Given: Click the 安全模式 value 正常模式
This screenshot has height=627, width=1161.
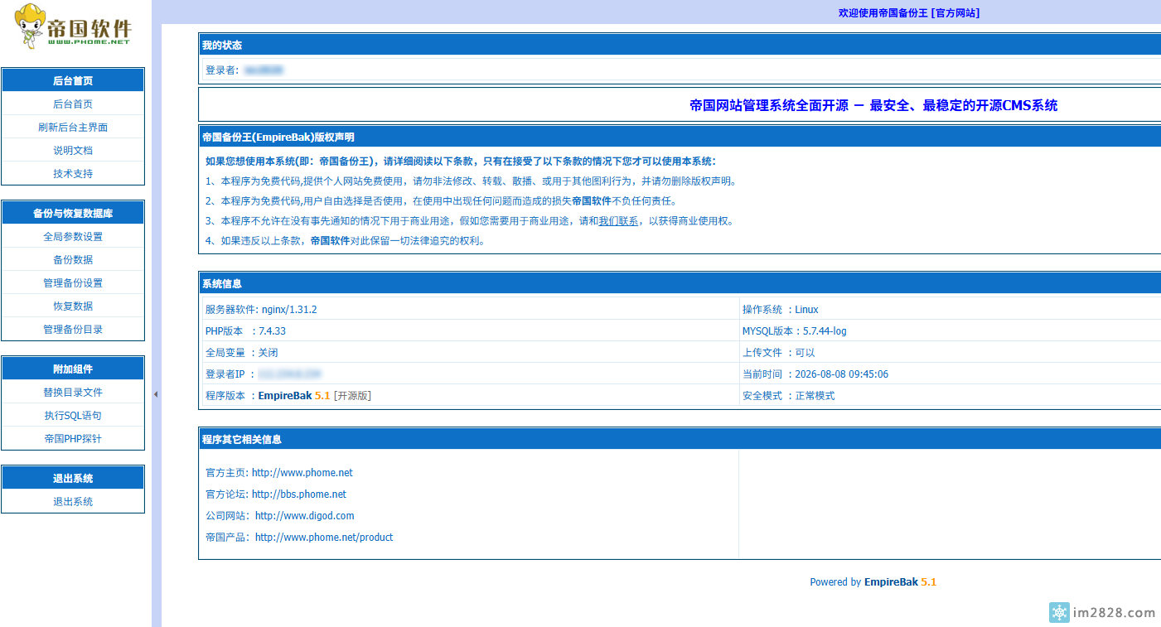Looking at the screenshot, I should 815,396.
